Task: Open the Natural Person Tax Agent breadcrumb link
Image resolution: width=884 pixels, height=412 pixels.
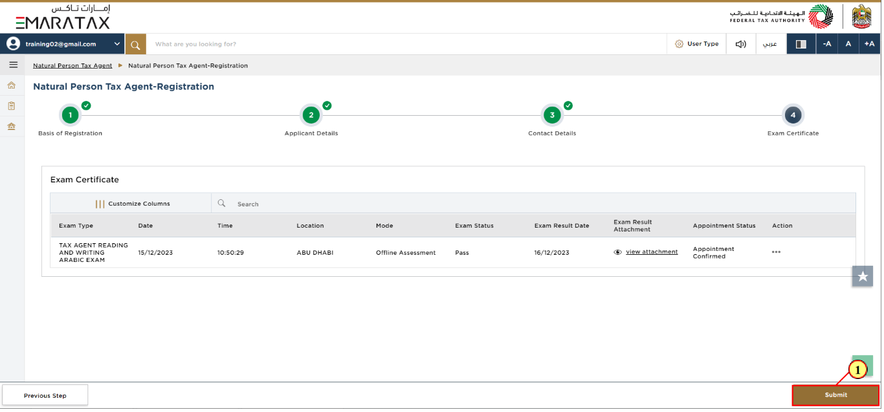Action: point(72,65)
